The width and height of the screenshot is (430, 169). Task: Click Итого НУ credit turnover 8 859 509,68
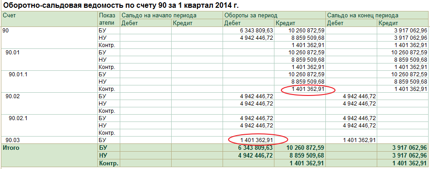pos(307,156)
